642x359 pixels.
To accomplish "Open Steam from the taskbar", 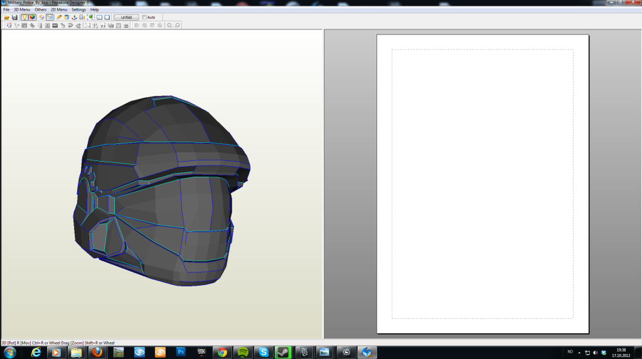I will pyautogui.click(x=283, y=352).
